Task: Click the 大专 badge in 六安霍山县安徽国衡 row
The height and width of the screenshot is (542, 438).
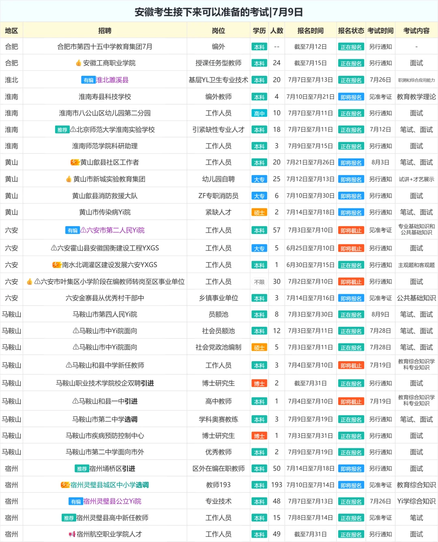Action: tap(259, 249)
